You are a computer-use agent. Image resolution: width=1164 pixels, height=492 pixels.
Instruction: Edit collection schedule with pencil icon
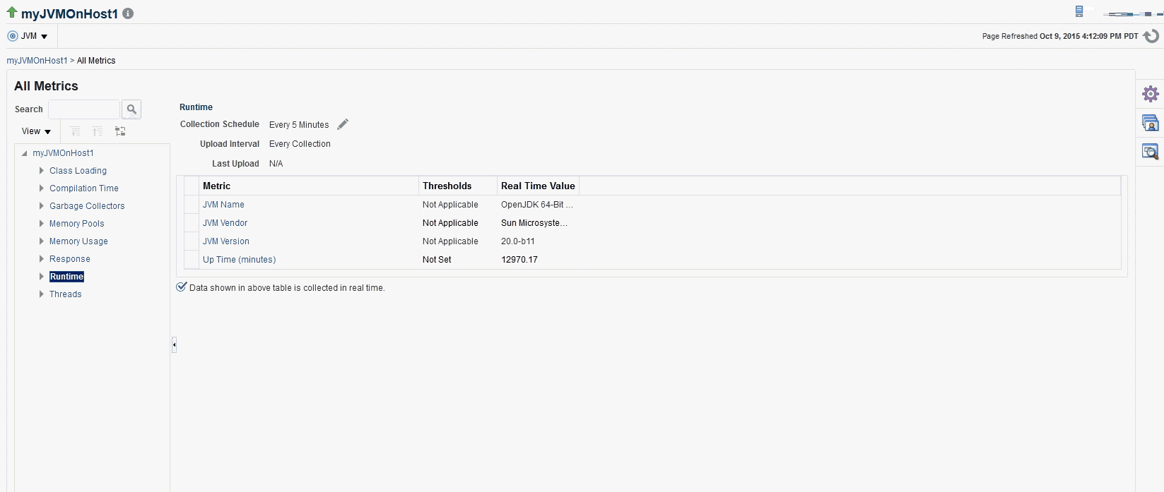tap(343, 124)
